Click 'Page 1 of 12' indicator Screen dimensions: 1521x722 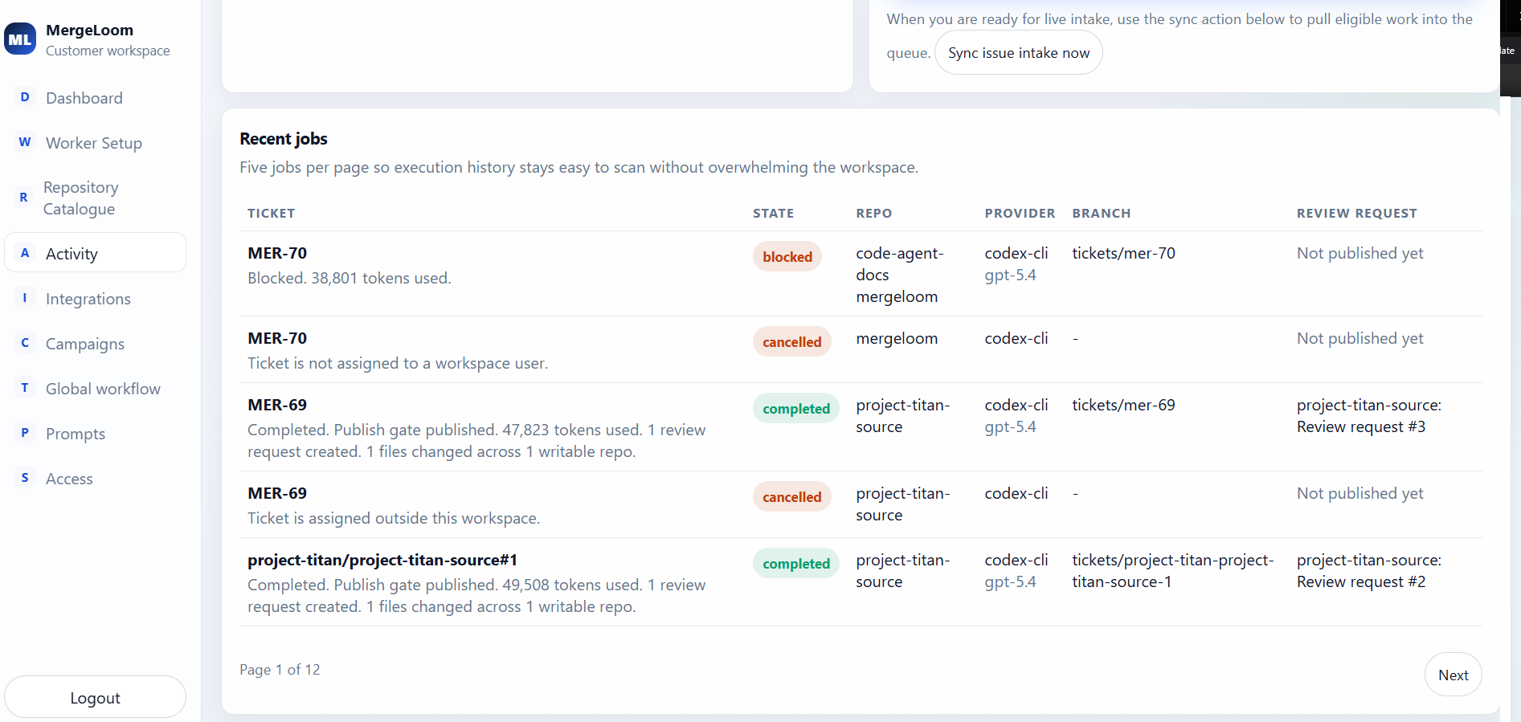click(280, 670)
